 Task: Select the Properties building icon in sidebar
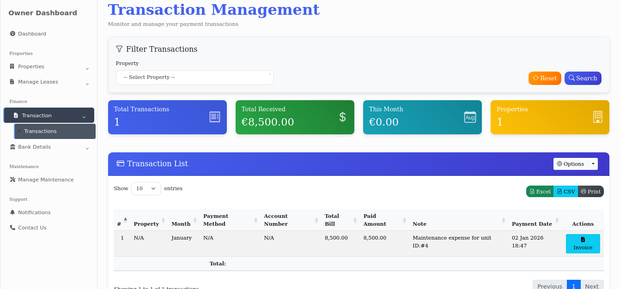(12, 66)
